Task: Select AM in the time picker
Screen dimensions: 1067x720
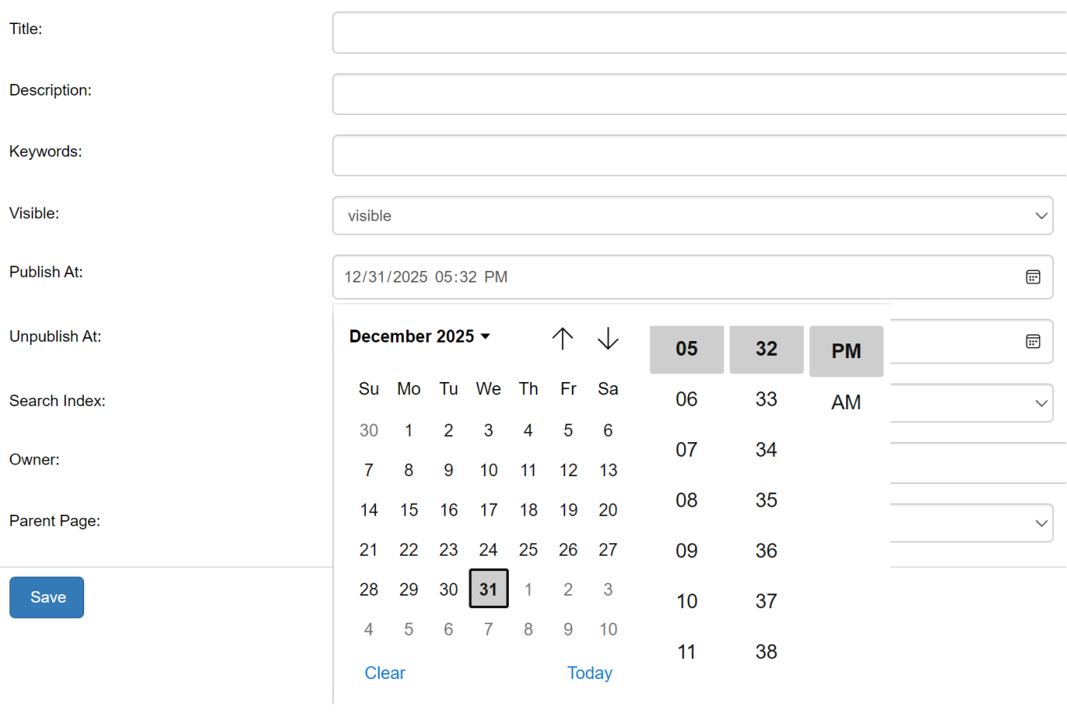Action: click(845, 402)
